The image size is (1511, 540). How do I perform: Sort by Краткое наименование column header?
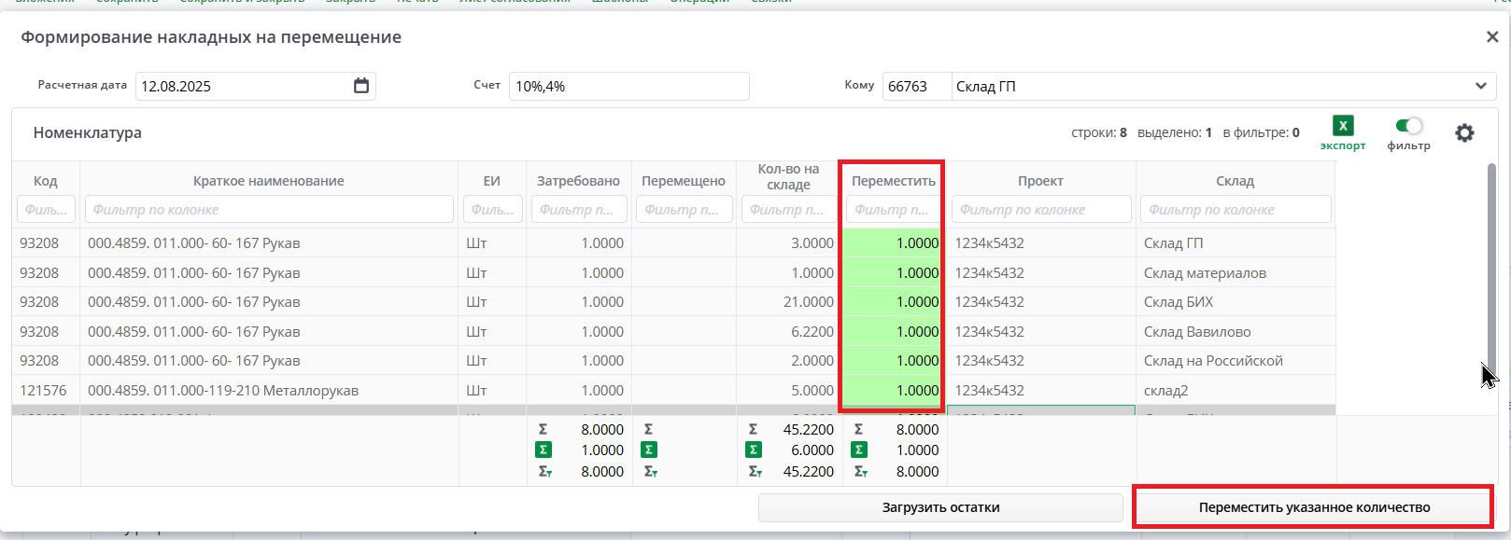[268, 181]
